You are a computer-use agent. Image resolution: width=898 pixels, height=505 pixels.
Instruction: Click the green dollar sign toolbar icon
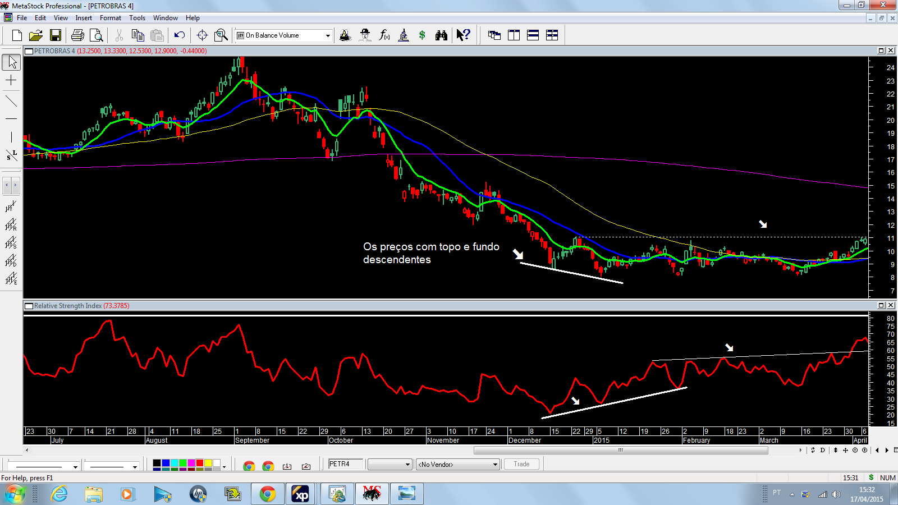(422, 35)
